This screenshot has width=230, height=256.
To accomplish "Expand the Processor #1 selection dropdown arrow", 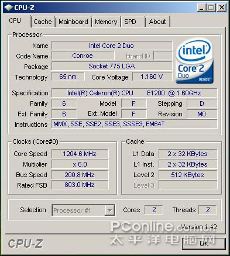I will coord(109,210).
